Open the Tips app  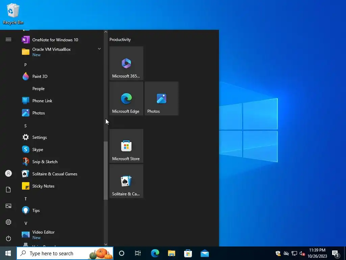tap(62, 210)
